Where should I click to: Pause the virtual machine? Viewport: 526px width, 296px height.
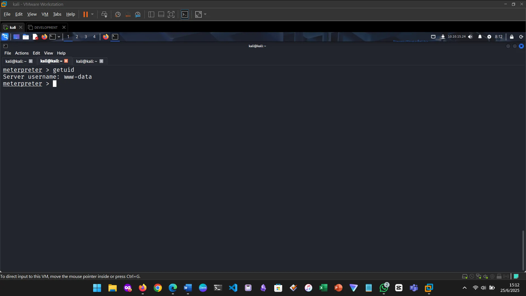pos(85,15)
